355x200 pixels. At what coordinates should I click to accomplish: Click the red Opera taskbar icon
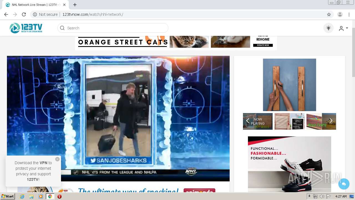coord(59,196)
